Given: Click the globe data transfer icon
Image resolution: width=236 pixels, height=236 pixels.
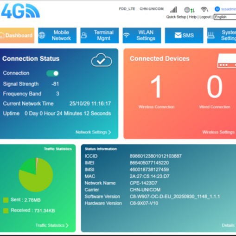Looking at the screenshot, I should (189, 10).
